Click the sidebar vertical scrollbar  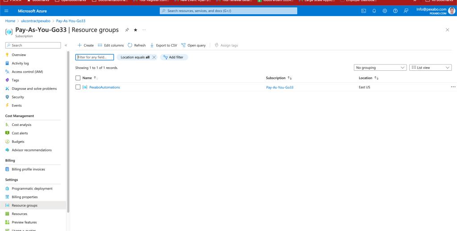(68, 132)
